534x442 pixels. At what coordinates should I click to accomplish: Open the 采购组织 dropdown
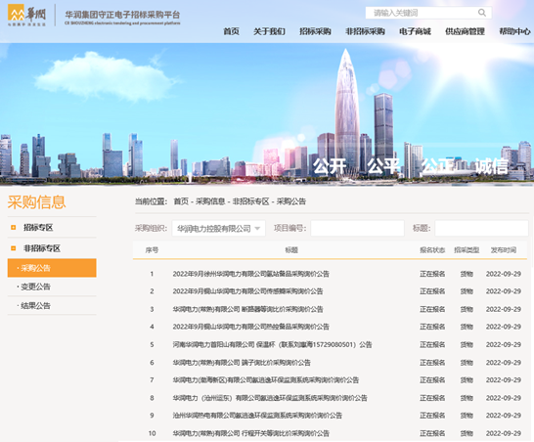pos(218,228)
